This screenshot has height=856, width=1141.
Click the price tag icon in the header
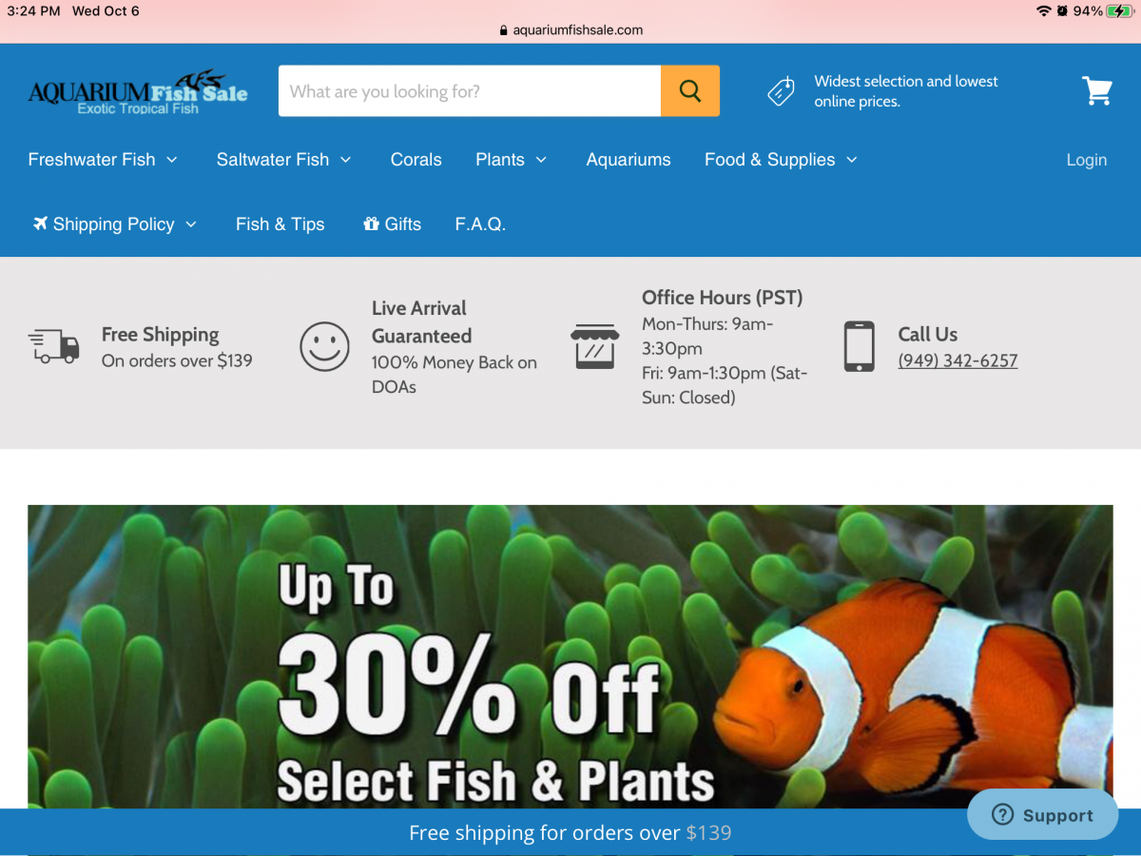pyautogui.click(x=782, y=92)
